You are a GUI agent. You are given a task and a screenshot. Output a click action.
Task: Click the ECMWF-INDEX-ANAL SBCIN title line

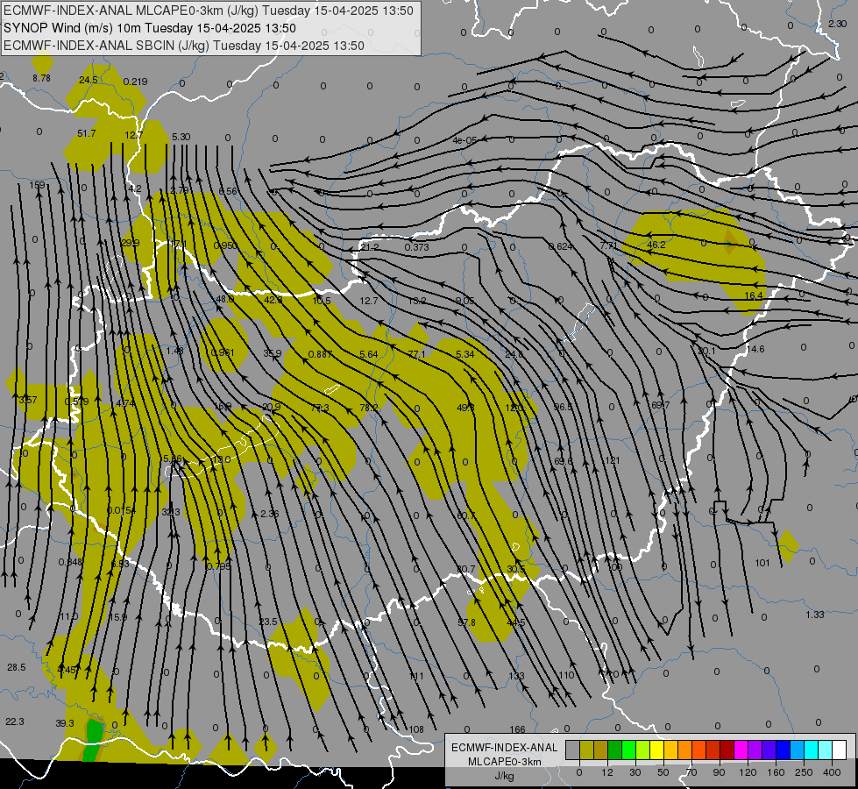pos(184,46)
